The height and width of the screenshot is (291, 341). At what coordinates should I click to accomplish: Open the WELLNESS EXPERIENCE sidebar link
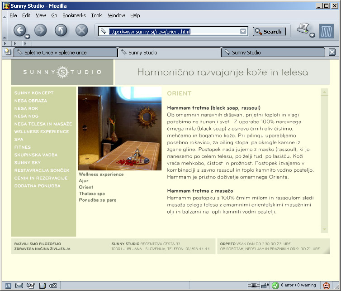[42, 131]
